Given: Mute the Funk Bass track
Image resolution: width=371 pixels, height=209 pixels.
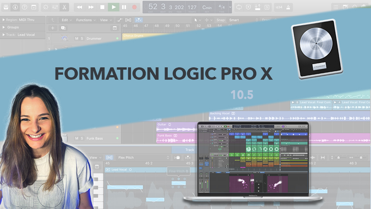Looking at the screenshot, I should pos(77,139).
